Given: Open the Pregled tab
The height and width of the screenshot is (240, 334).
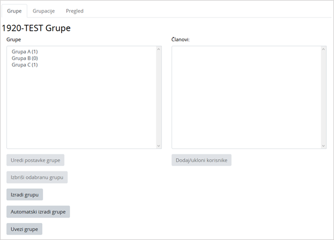Looking at the screenshot, I should tap(74, 11).
